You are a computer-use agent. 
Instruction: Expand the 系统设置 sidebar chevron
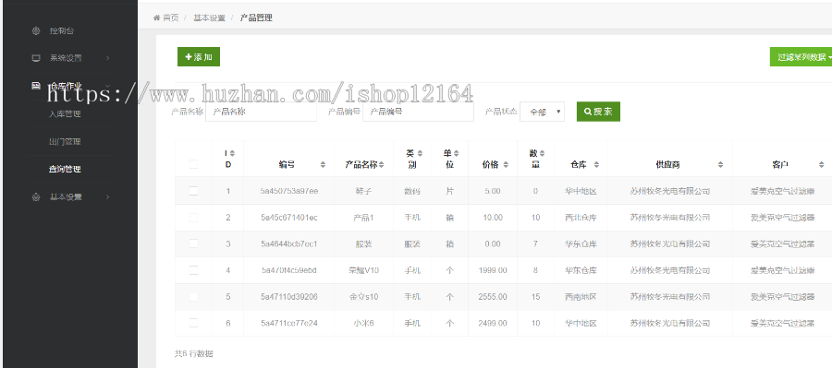pyautogui.click(x=108, y=58)
